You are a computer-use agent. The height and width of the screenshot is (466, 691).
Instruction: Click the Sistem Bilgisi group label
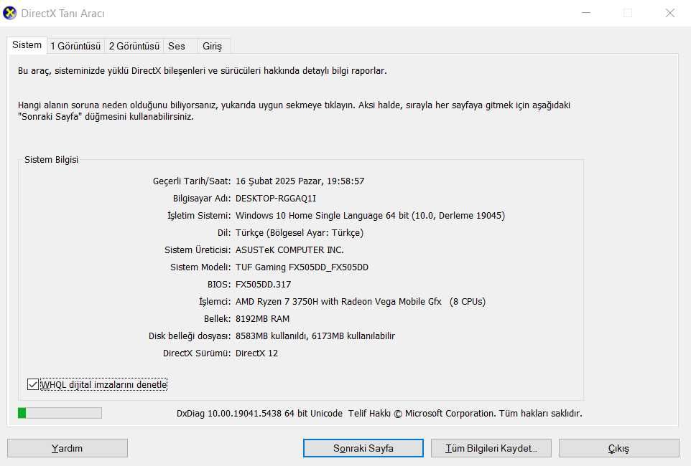51,159
